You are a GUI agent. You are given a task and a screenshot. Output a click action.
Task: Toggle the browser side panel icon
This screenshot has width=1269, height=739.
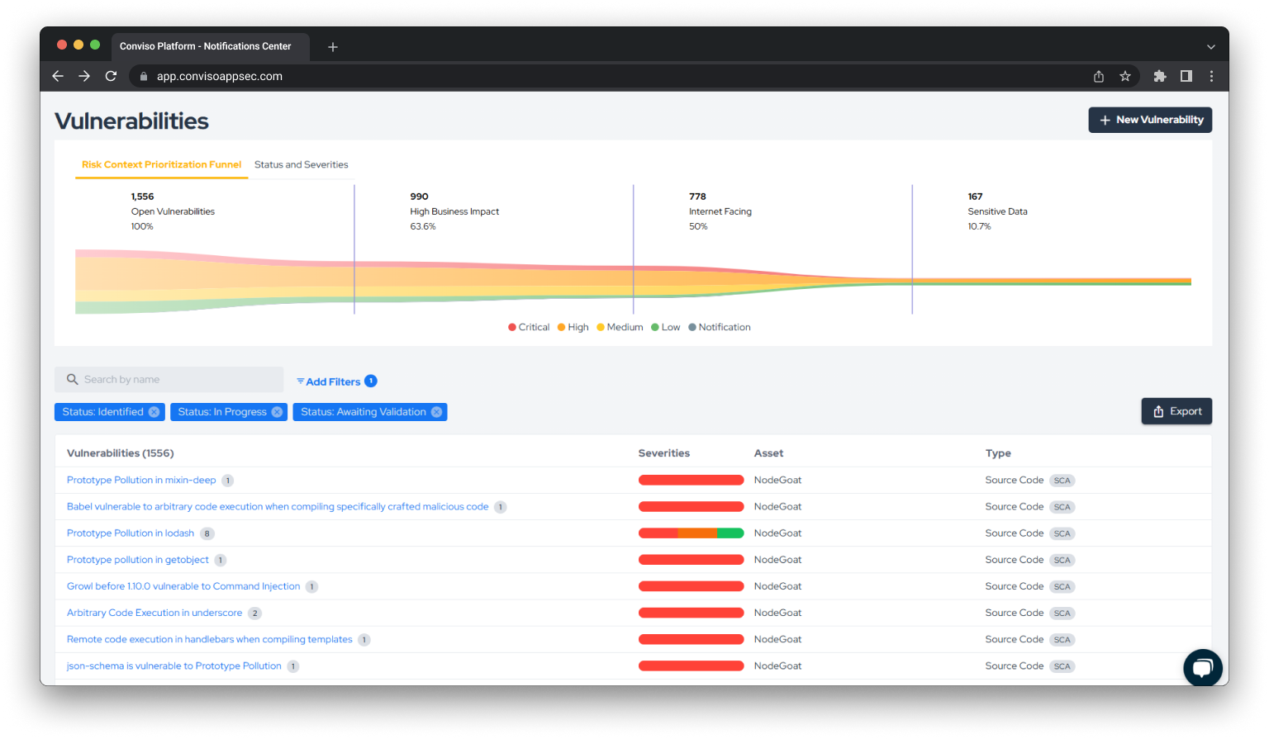[x=1186, y=76]
